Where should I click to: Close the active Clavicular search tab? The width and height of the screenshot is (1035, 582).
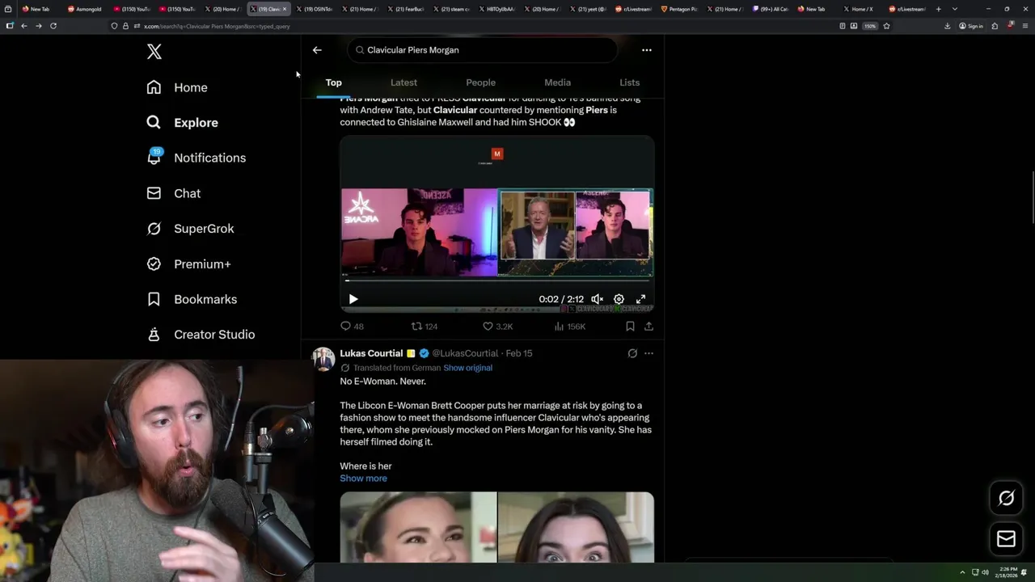pos(284,9)
